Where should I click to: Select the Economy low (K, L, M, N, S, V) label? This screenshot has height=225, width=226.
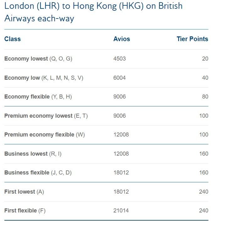pos(44,78)
